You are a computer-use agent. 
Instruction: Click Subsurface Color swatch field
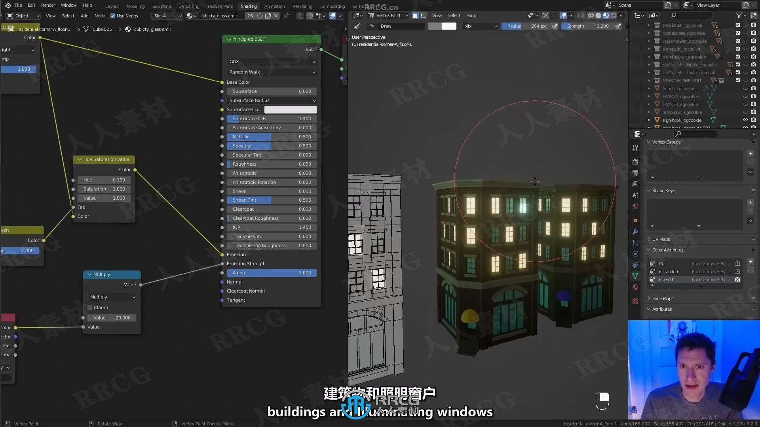point(290,109)
